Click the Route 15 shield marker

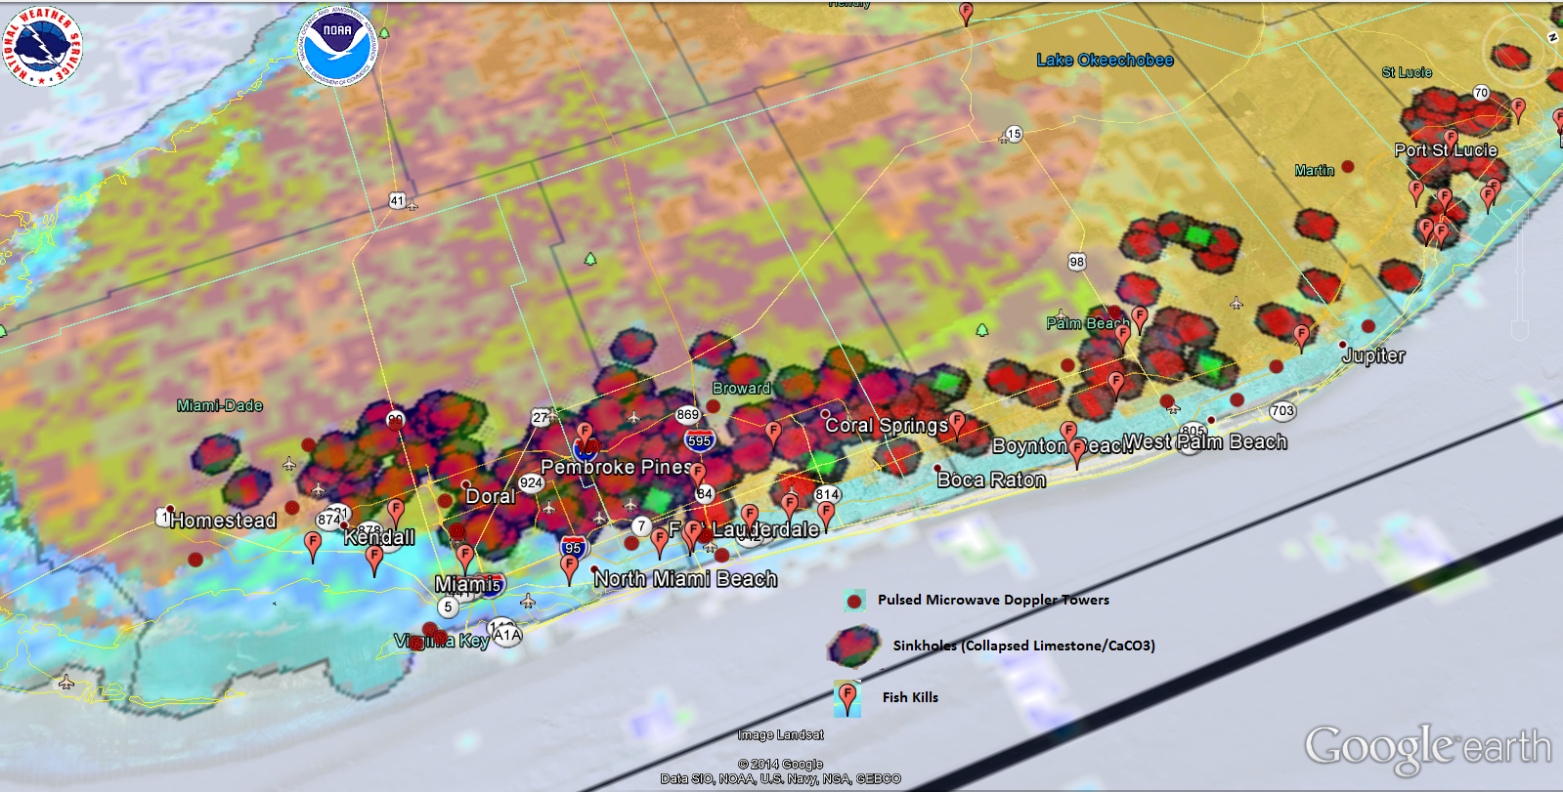click(x=1014, y=134)
